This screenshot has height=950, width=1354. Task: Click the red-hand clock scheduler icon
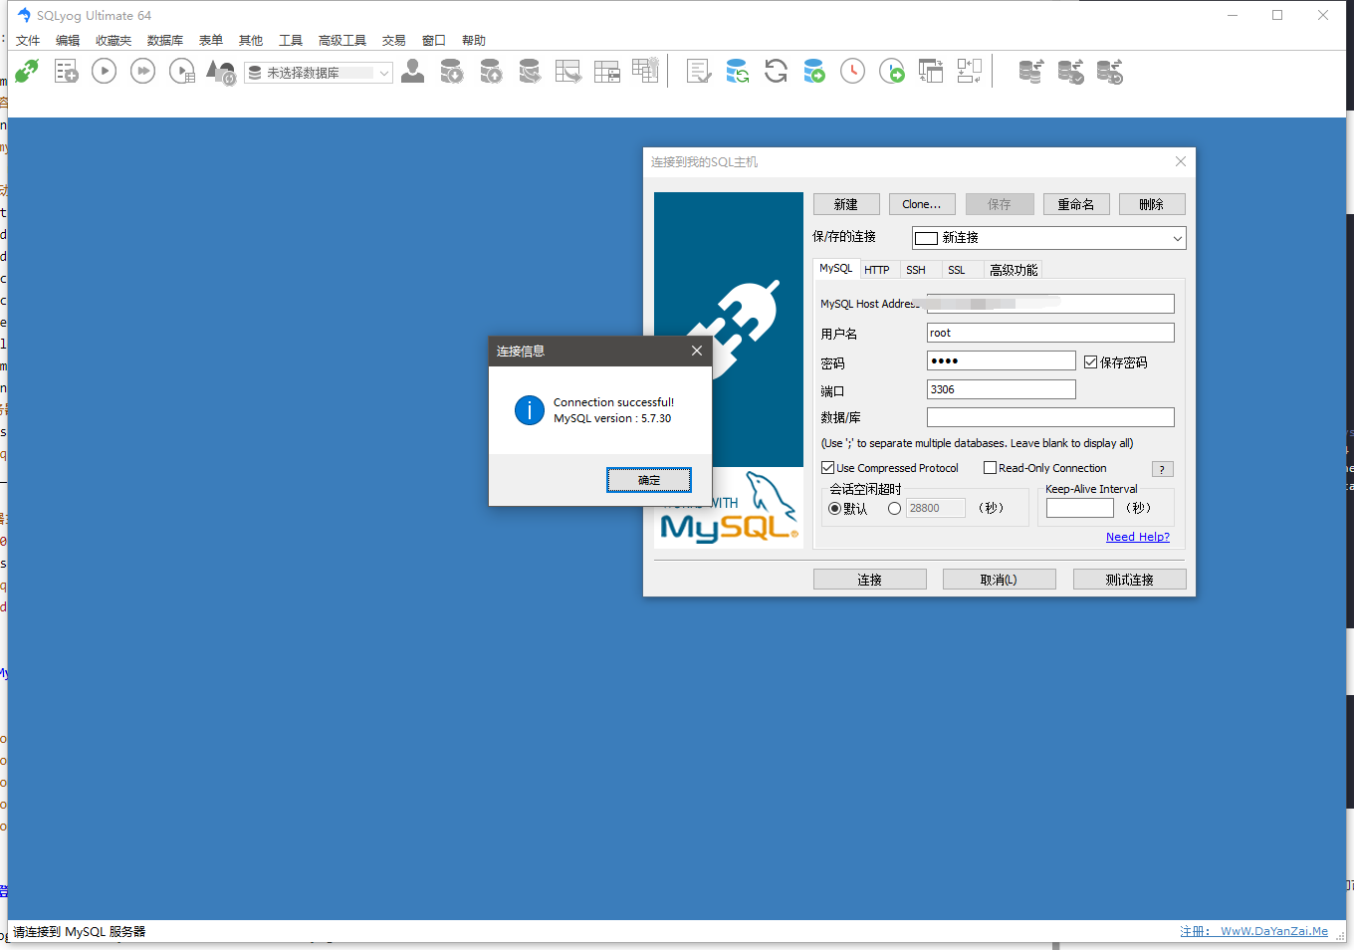point(853,72)
